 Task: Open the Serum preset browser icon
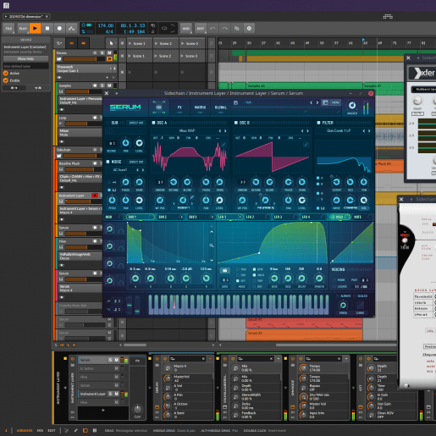click(325, 102)
